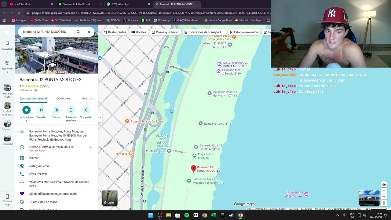Filter by Restaurantes chip

point(115,32)
